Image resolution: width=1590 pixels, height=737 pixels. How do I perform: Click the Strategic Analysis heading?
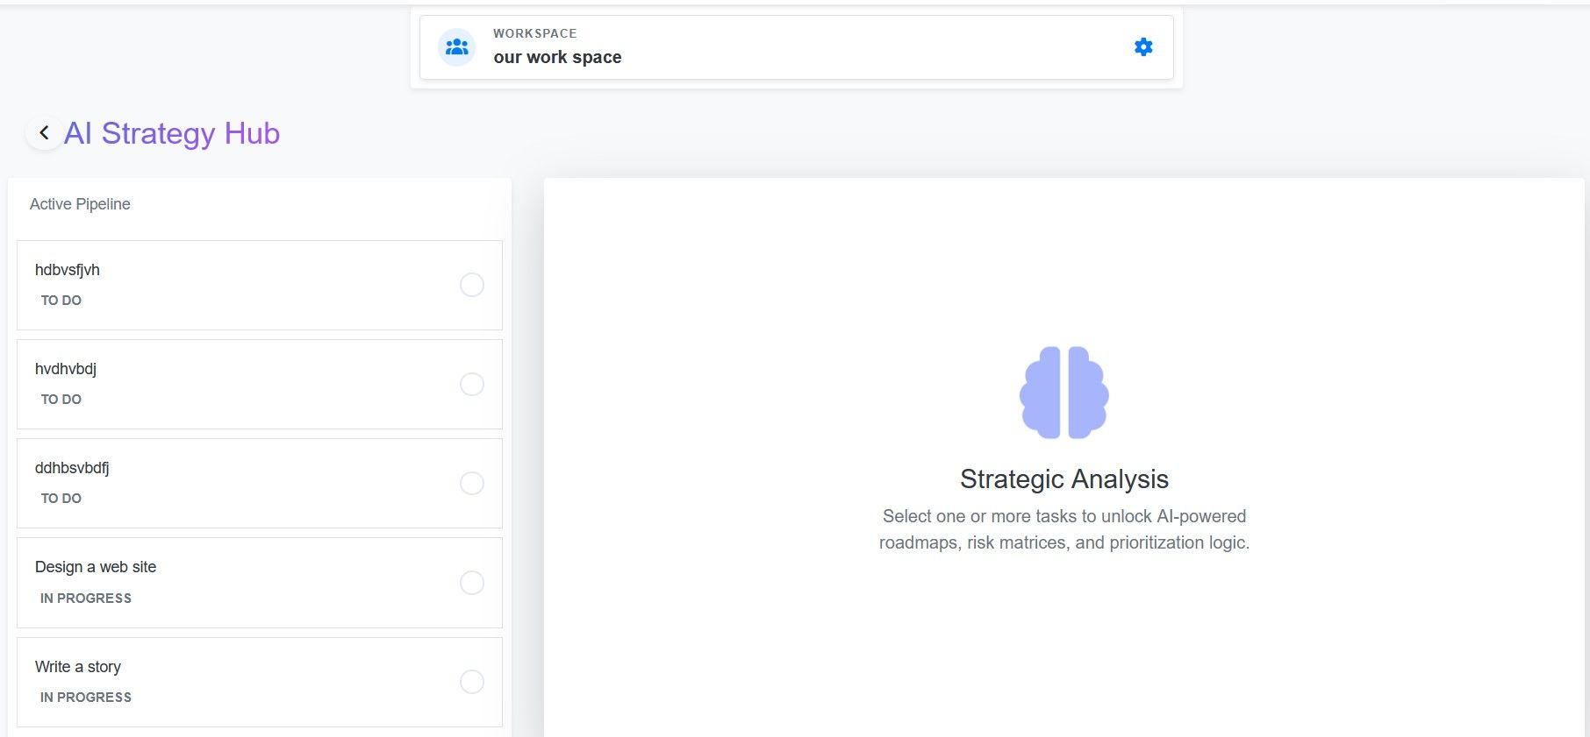1064,479
